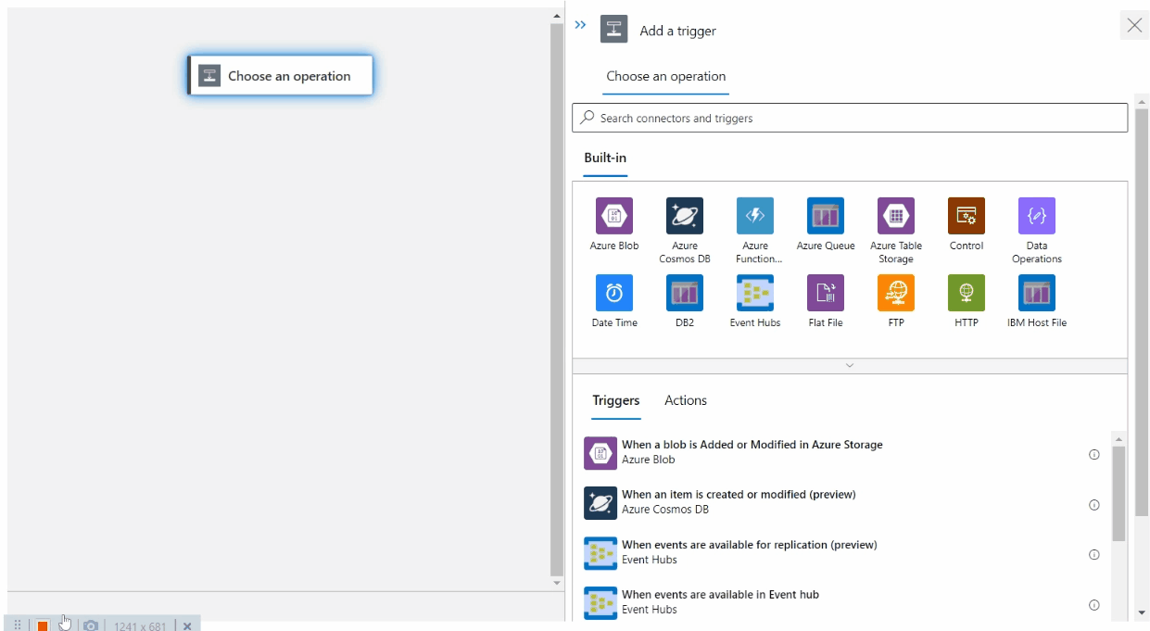Click the Search connectors and triggers field
Image resolution: width=1150 pixels, height=631 pixels.
[850, 118]
